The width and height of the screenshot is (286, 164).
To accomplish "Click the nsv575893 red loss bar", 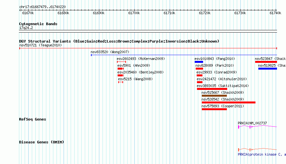I will click(x=214, y=109).
